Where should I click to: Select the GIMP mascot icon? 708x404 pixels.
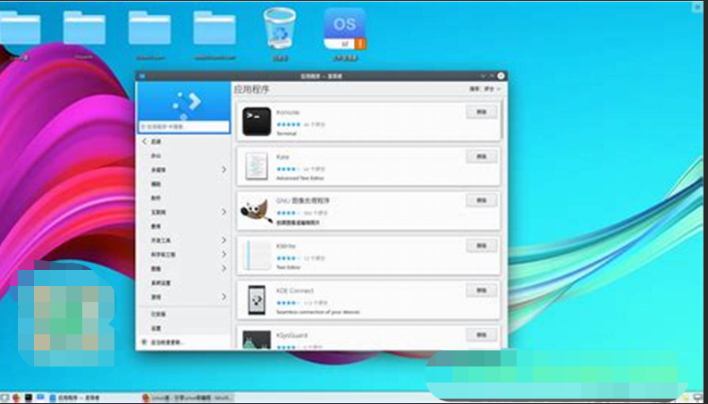(x=256, y=210)
